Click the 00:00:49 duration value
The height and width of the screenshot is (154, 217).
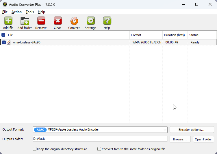pos(172,42)
